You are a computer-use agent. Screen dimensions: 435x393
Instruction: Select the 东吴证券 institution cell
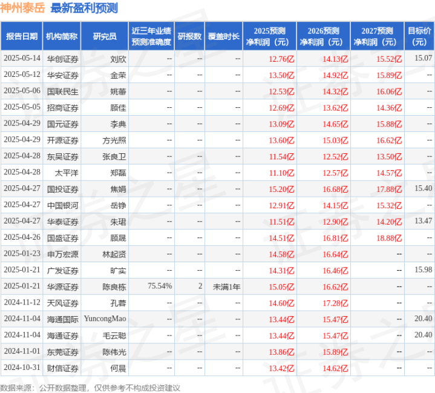tap(63, 157)
